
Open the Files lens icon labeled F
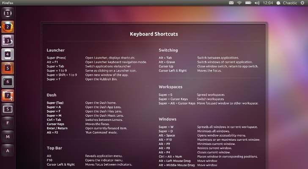pyautogui.click(x=8, y=123)
